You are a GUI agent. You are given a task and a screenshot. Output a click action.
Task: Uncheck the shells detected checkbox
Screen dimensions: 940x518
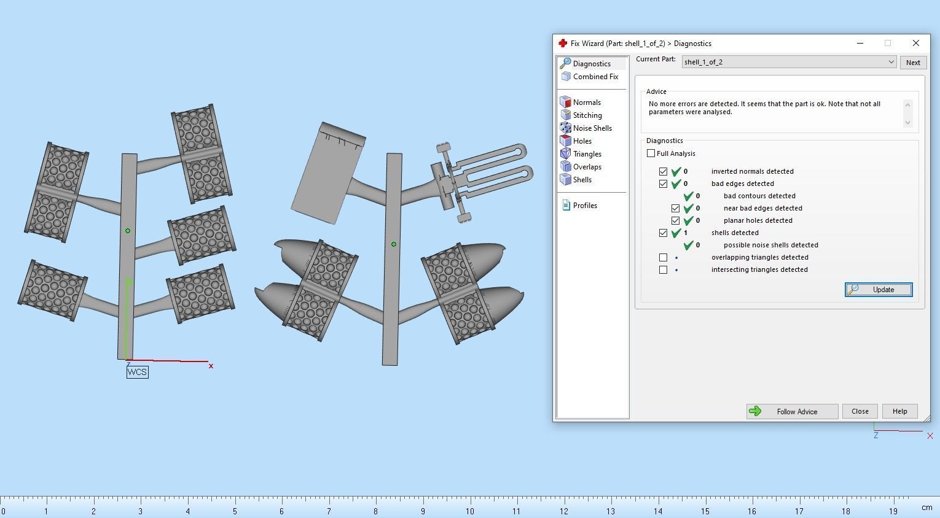664,233
